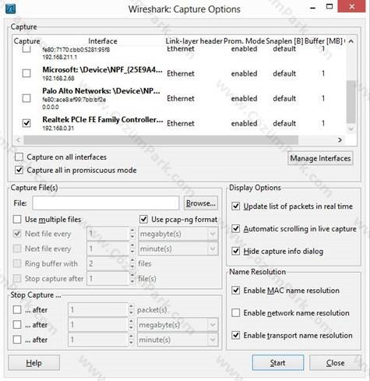Click stepper of stop after megabyte(s) value
The width and height of the screenshot is (370, 381).
(131, 325)
